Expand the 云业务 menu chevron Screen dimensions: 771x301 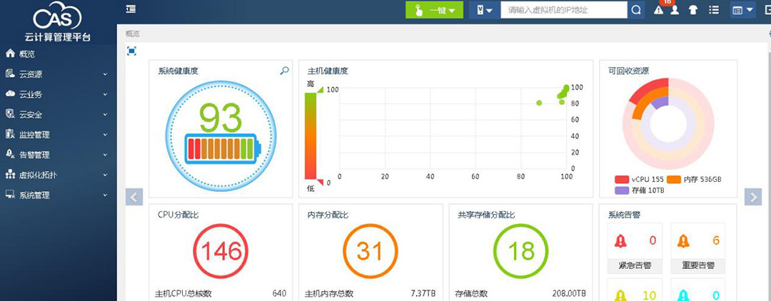point(105,94)
